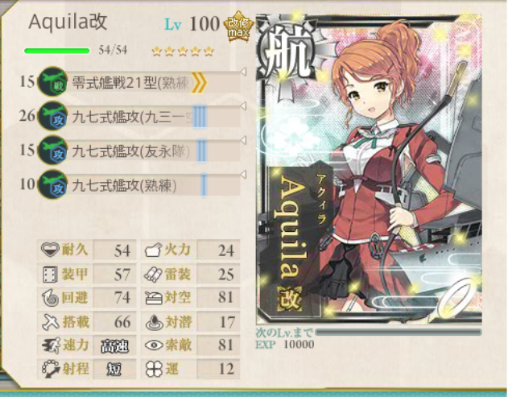This screenshot has width=508, height=397.
Task: Click the five-star rarity row
Action: coord(183,52)
